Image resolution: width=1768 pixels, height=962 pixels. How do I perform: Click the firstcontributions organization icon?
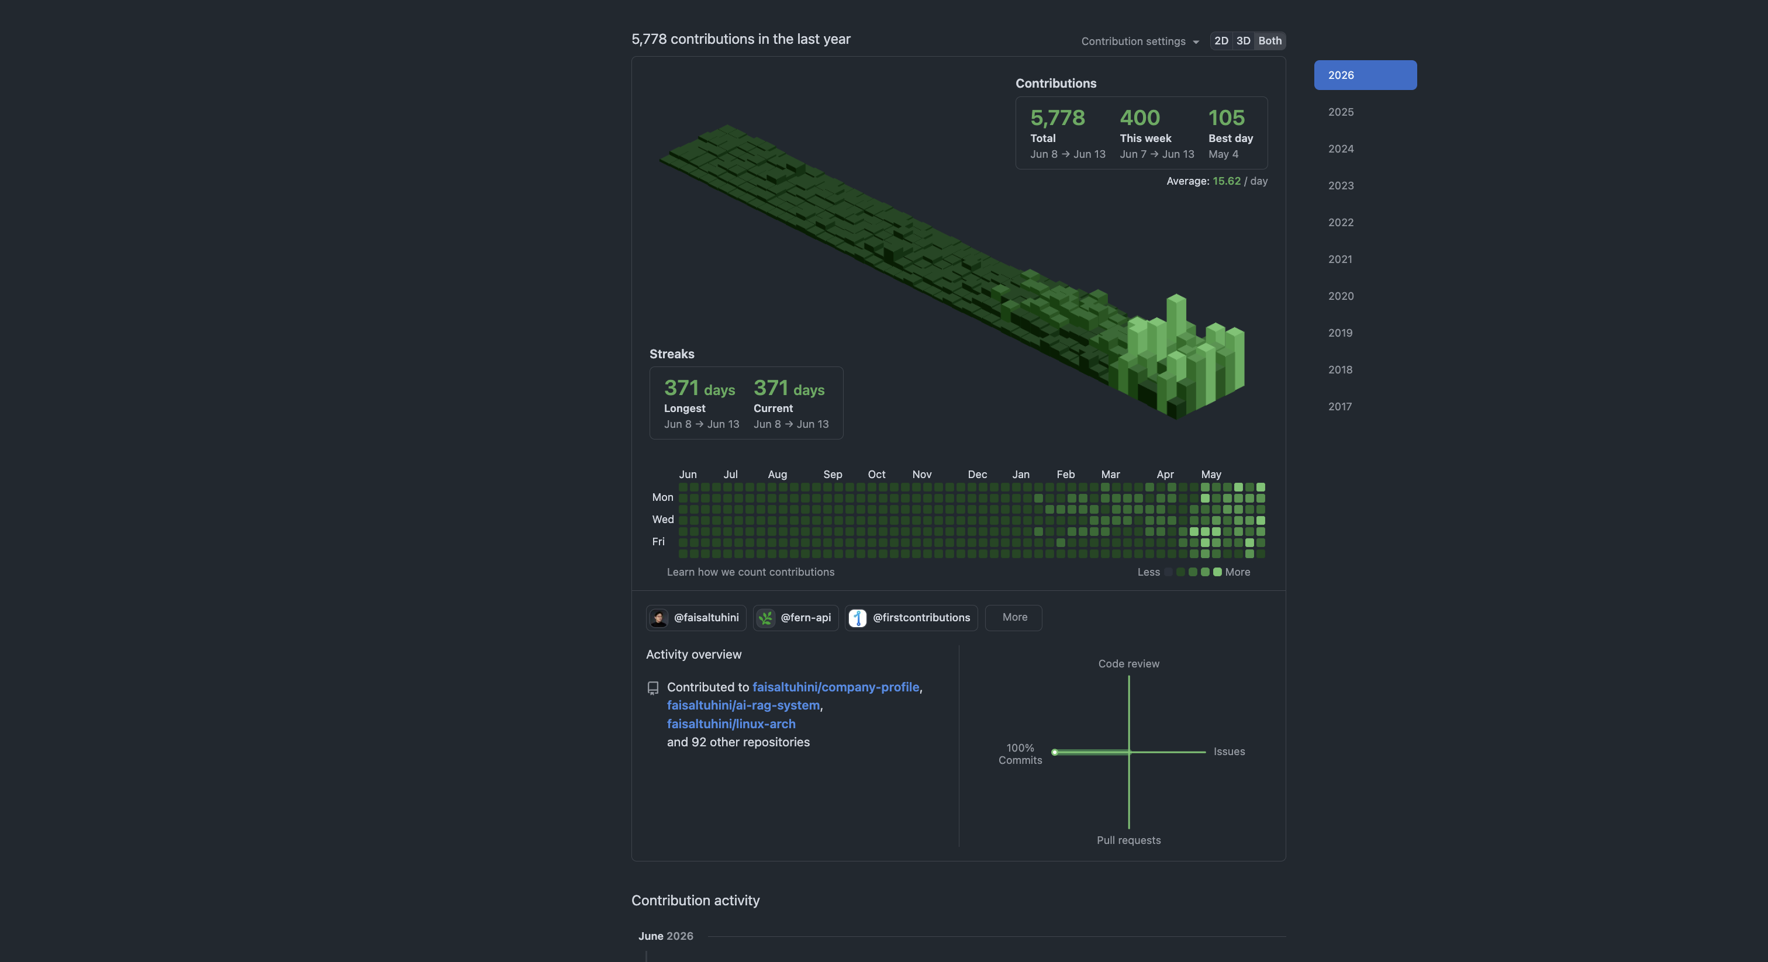(x=857, y=618)
